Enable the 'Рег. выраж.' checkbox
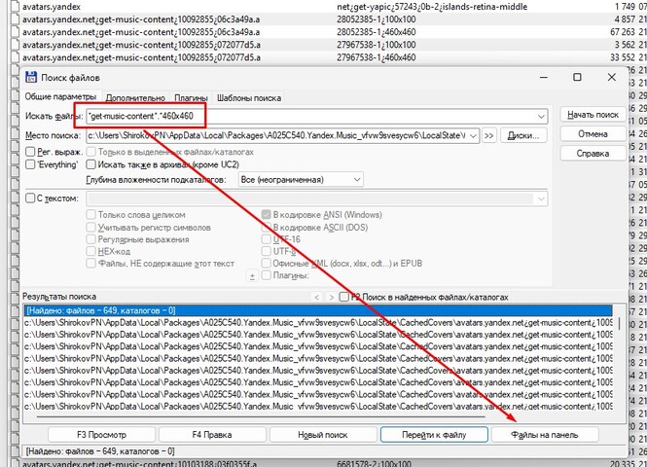Viewport: 647px width, 467px height. click(x=31, y=153)
